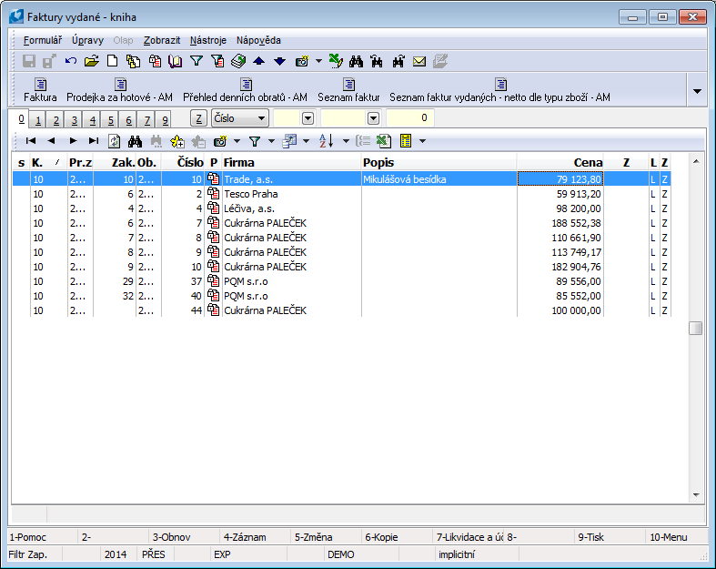This screenshot has height=569, width=716.
Task: Expand the Číslo sort-order combo box
Action: point(262,118)
